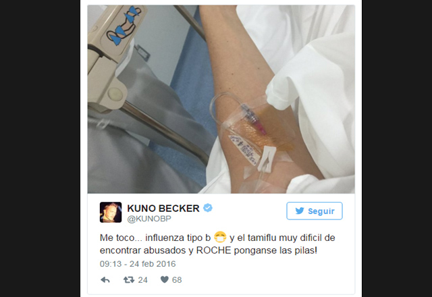Click the white IV tubing clamp in the photo

267,159
